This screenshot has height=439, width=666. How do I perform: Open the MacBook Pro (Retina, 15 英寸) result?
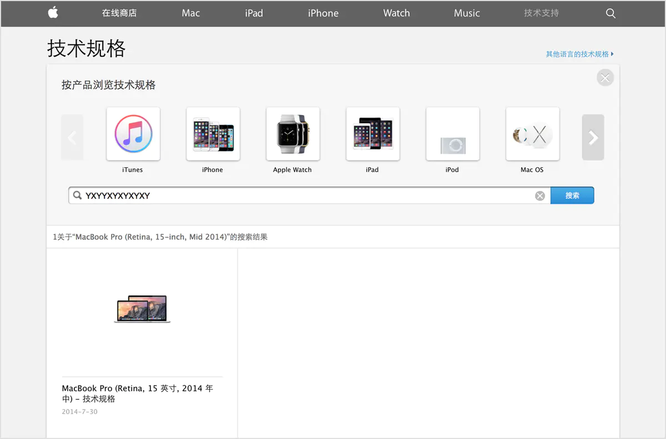137,393
